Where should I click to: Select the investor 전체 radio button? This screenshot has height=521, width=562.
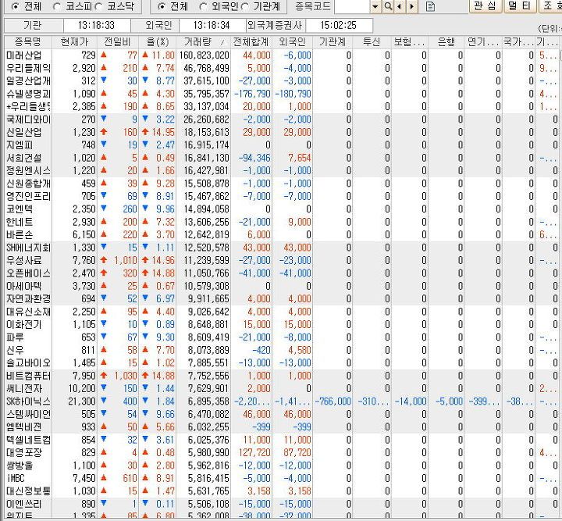pyautogui.click(x=162, y=6)
